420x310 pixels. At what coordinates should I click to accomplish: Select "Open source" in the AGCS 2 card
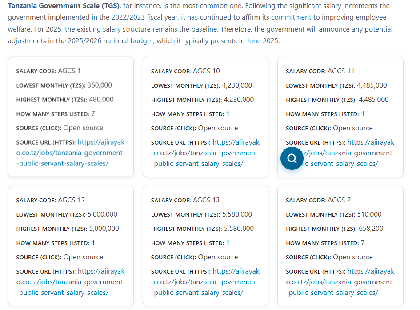353,257
